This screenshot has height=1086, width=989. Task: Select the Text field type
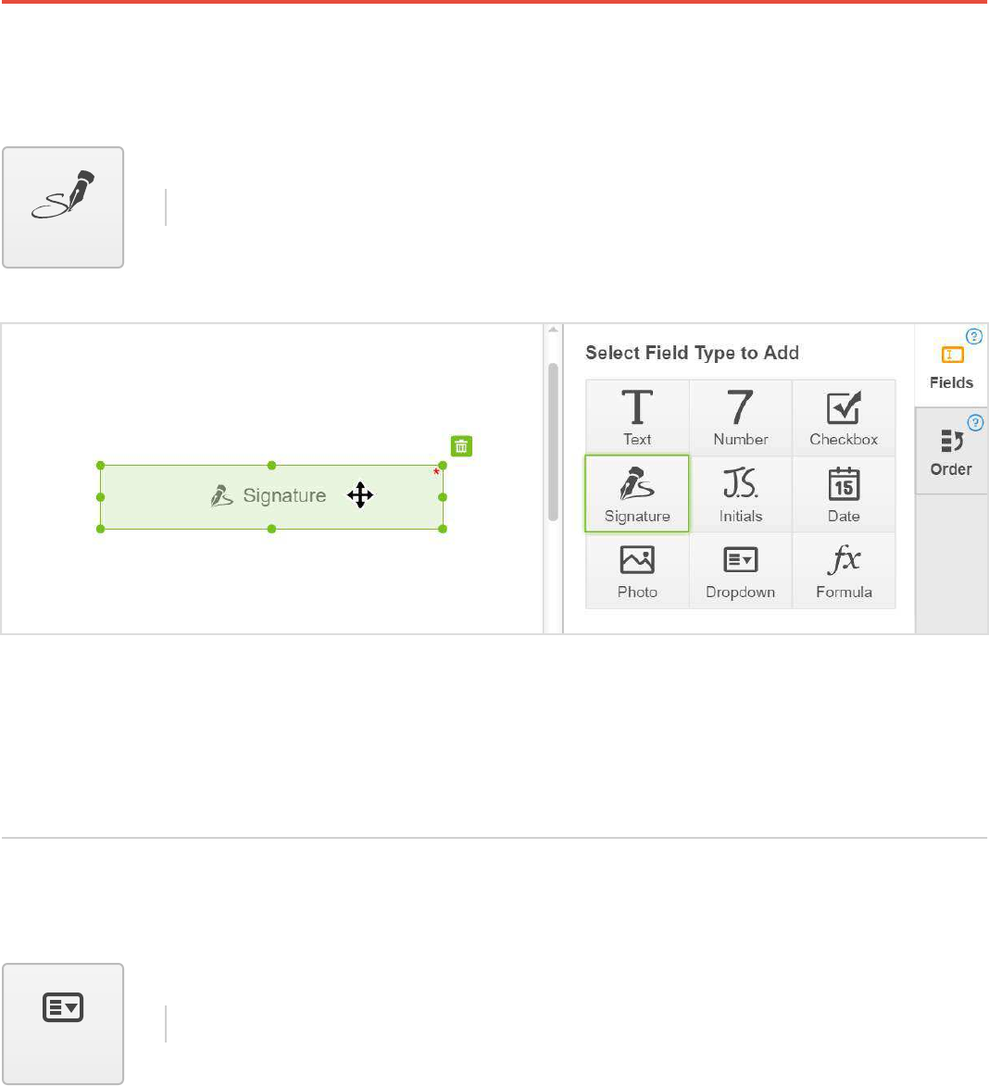click(637, 417)
